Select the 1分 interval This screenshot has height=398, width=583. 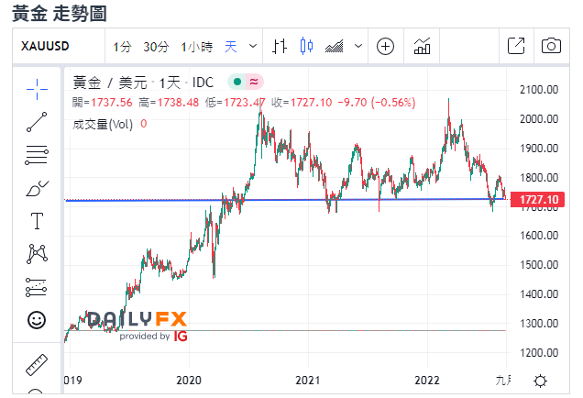[x=123, y=46]
